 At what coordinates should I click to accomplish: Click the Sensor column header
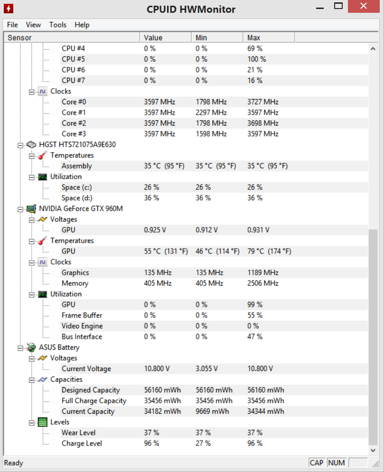[x=72, y=37]
